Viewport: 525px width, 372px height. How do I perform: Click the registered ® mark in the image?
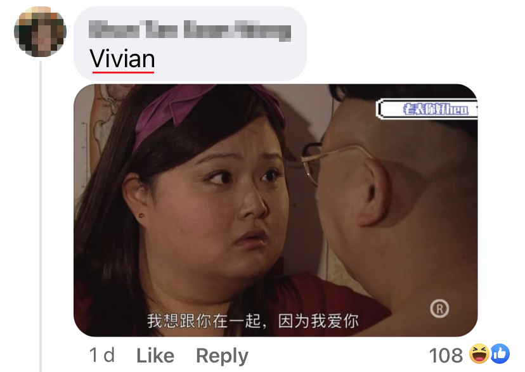point(439,309)
